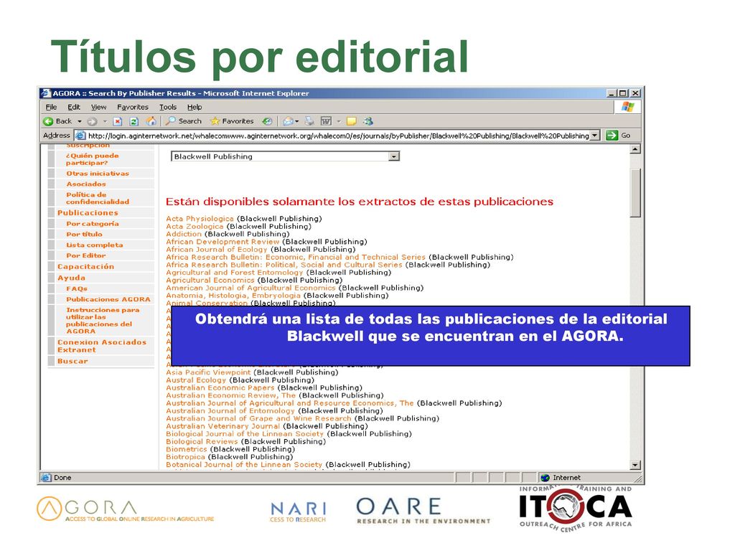Open the Mail icon dropdown arrow
Viewport: 735px width, 551px height.
coord(297,121)
